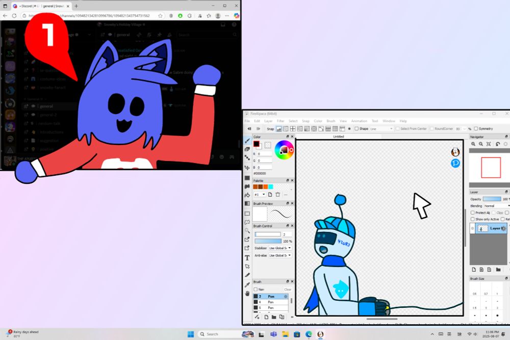The image size is (510, 340).
Task: Click the black foreground color swatch
Action: pos(257,144)
